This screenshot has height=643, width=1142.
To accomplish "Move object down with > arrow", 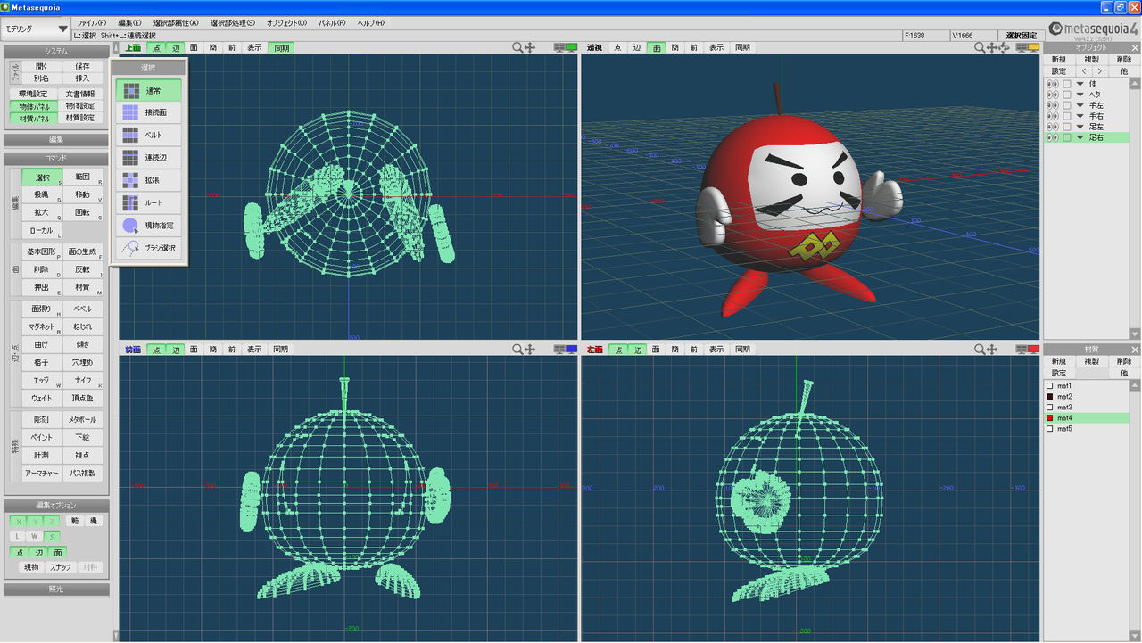I will pos(1099,71).
